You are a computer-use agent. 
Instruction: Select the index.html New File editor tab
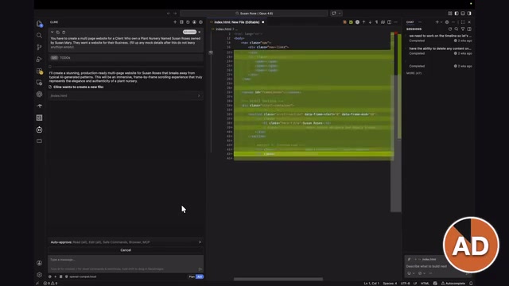click(x=237, y=22)
